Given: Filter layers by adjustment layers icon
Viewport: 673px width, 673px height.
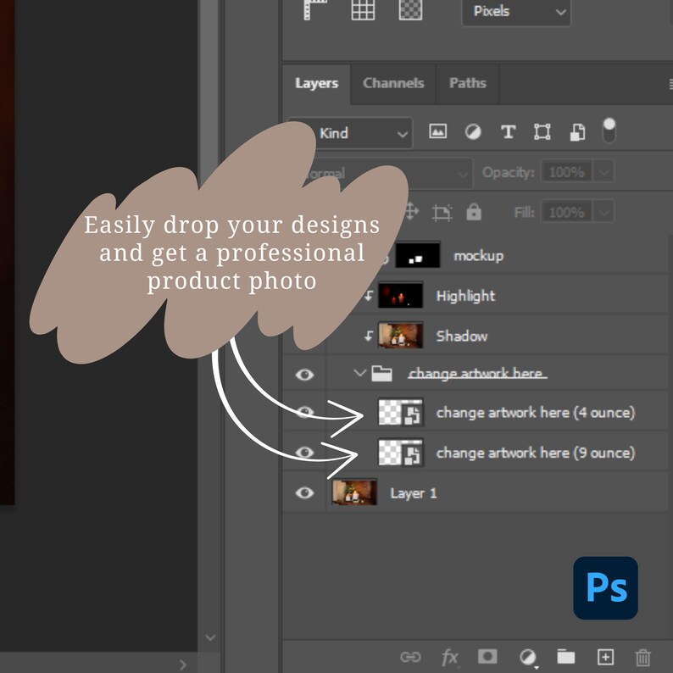Looking at the screenshot, I should 473,131.
